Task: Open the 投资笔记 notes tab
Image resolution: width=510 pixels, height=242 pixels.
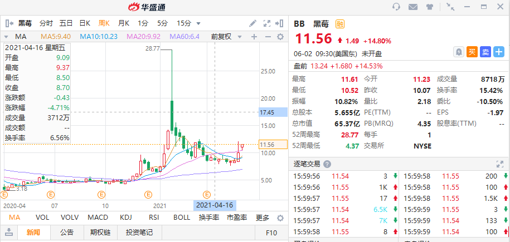Action: (x=139, y=232)
